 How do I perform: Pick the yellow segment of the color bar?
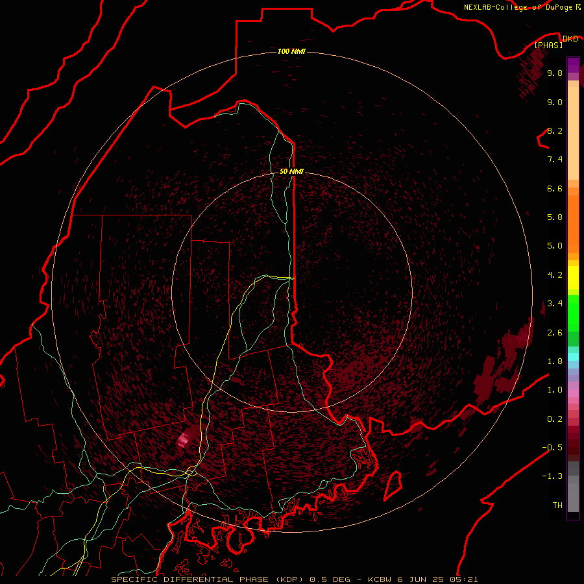coord(573,278)
